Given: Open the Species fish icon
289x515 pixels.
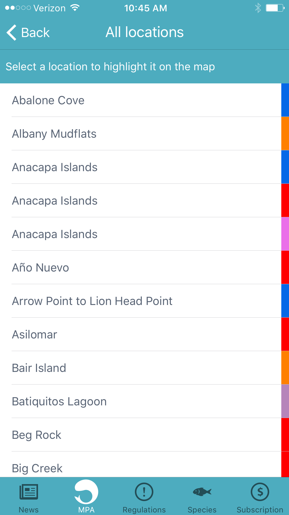Looking at the screenshot, I should pyautogui.click(x=202, y=492).
